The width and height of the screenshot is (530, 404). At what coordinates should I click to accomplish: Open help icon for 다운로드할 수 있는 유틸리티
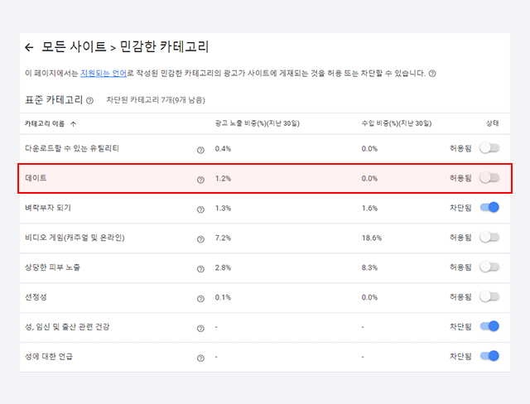coord(200,150)
